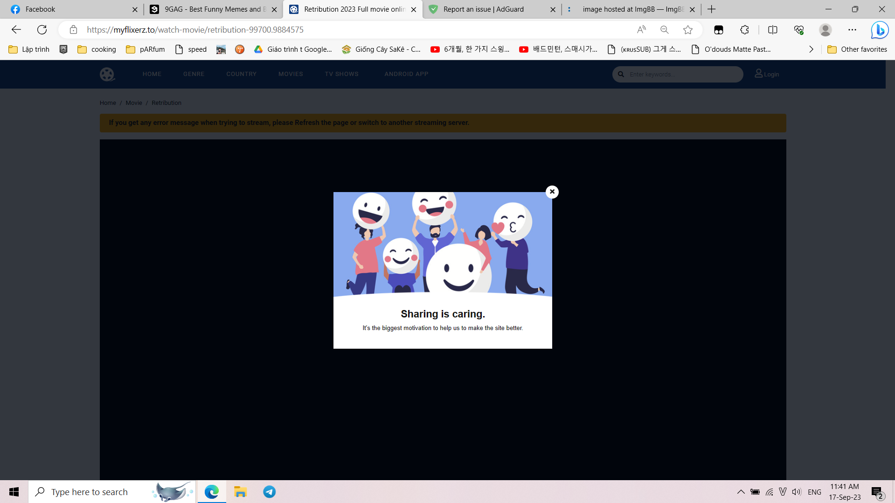Expand the Other favorites folder

[x=857, y=49]
